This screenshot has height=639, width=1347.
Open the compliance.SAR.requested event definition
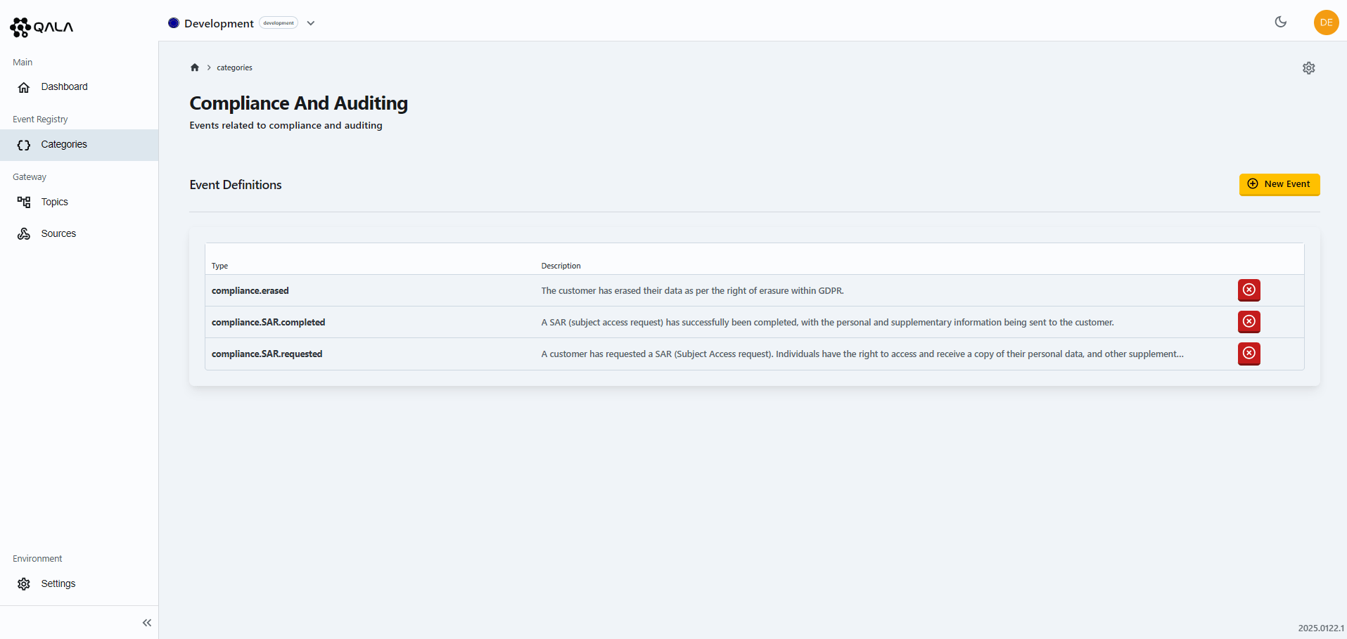pos(267,354)
